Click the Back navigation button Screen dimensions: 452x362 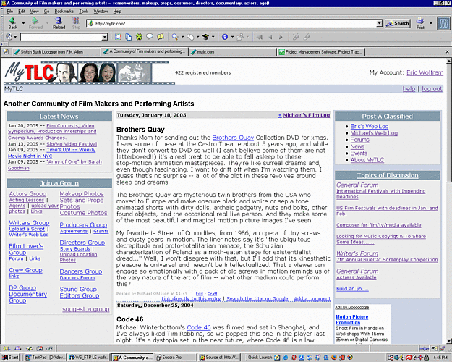coord(12,22)
